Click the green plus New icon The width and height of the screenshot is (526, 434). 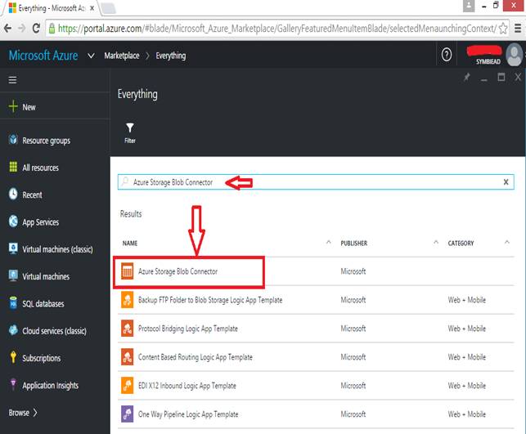coord(13,106)
